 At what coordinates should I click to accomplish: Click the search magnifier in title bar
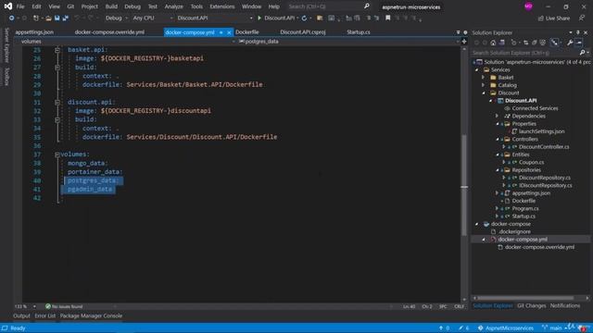367,6
